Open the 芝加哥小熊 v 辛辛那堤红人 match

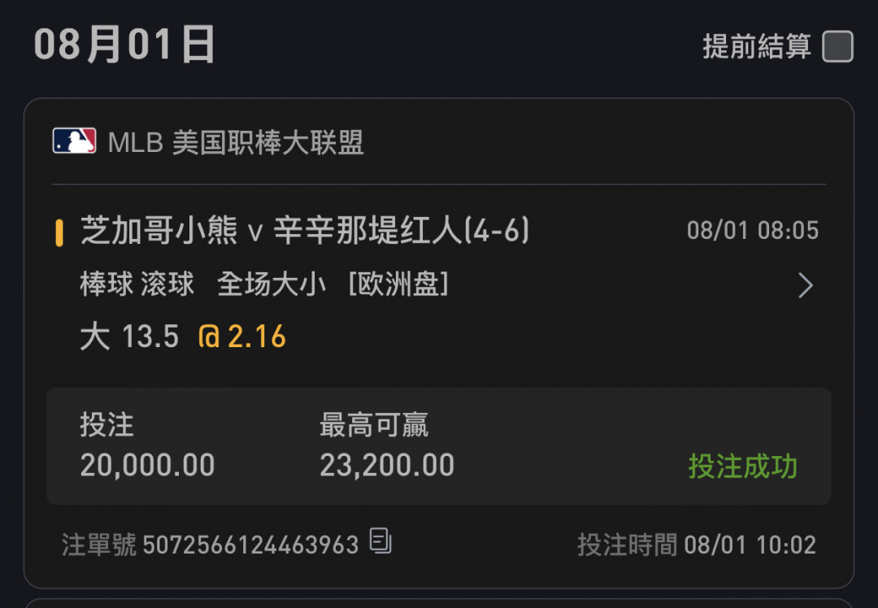pyautogui.click(x=304, y=230)
